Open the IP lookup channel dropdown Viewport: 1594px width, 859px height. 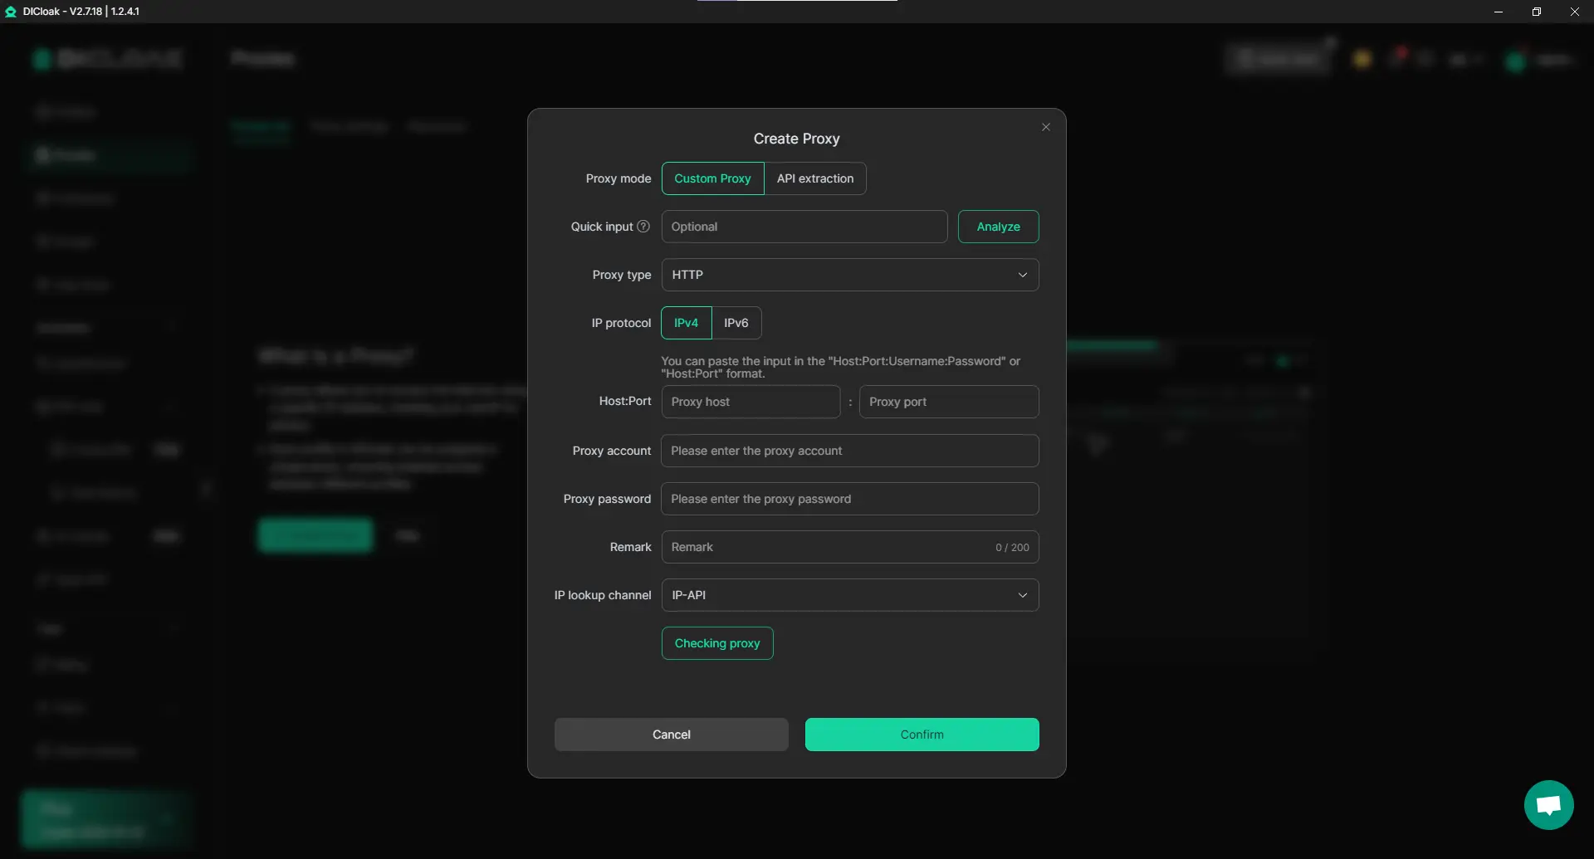point(849,595)
